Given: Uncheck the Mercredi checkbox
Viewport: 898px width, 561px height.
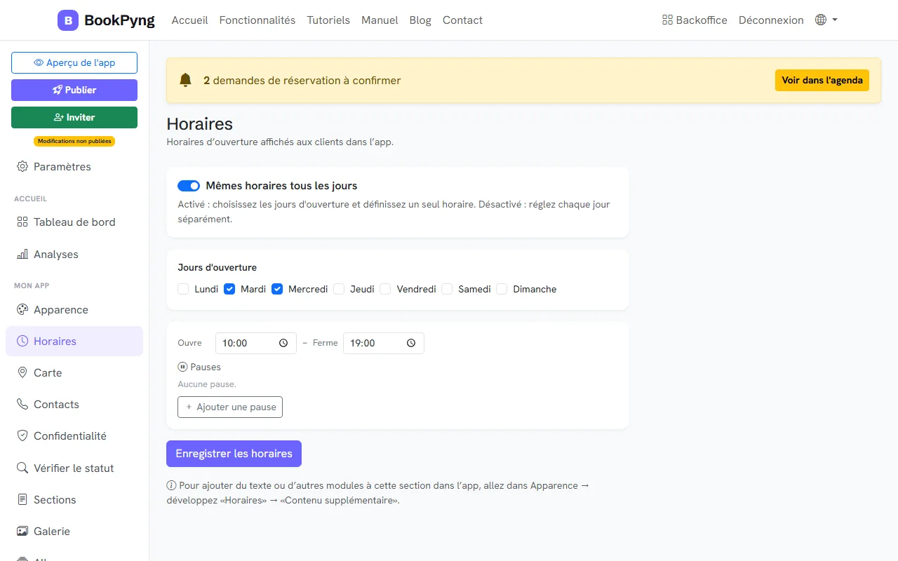Looking at the screenshot, I should tap(277, 289).
